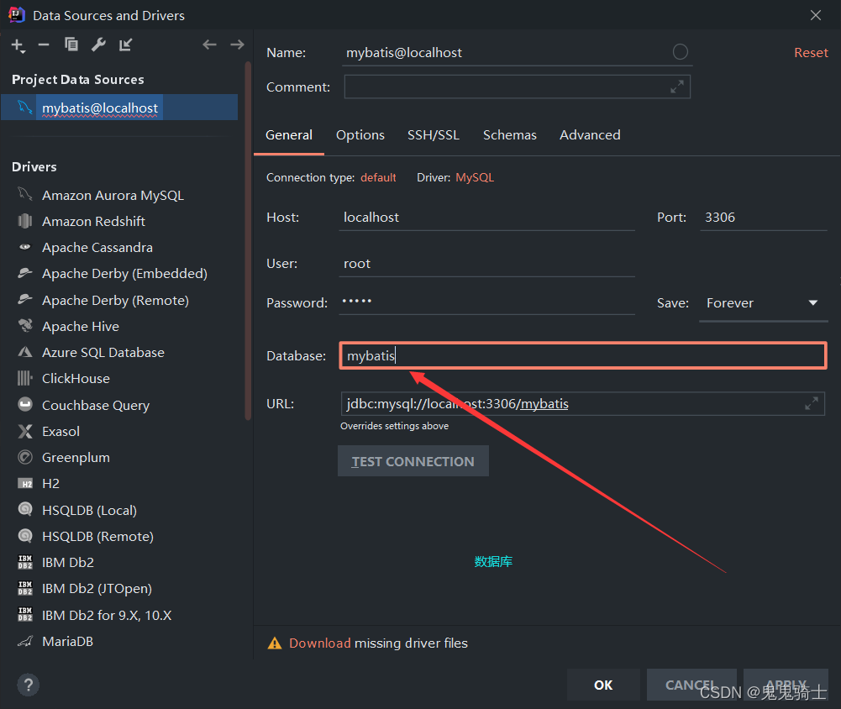Screen dimensions: 841x709
Task: Click into the Host field
Action: coord(487,218)
